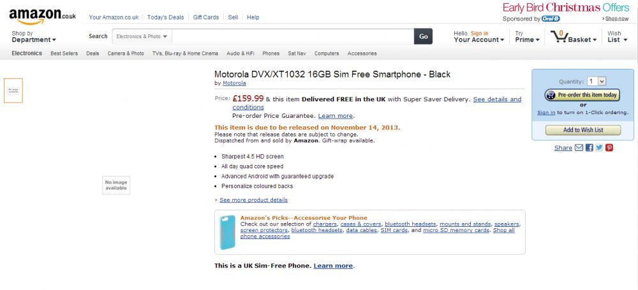This screenshot has height=290, width=638.
Task: Share on Facebook icon
Action: (x=589, y=148)
